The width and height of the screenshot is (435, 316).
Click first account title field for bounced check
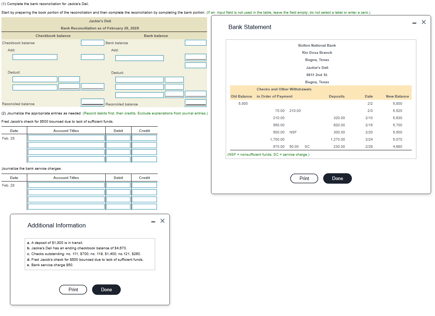(x=66, y=138)
